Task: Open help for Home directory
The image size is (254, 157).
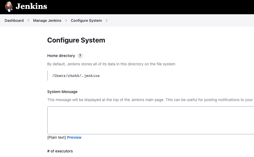Action: [x=80, y=56]
